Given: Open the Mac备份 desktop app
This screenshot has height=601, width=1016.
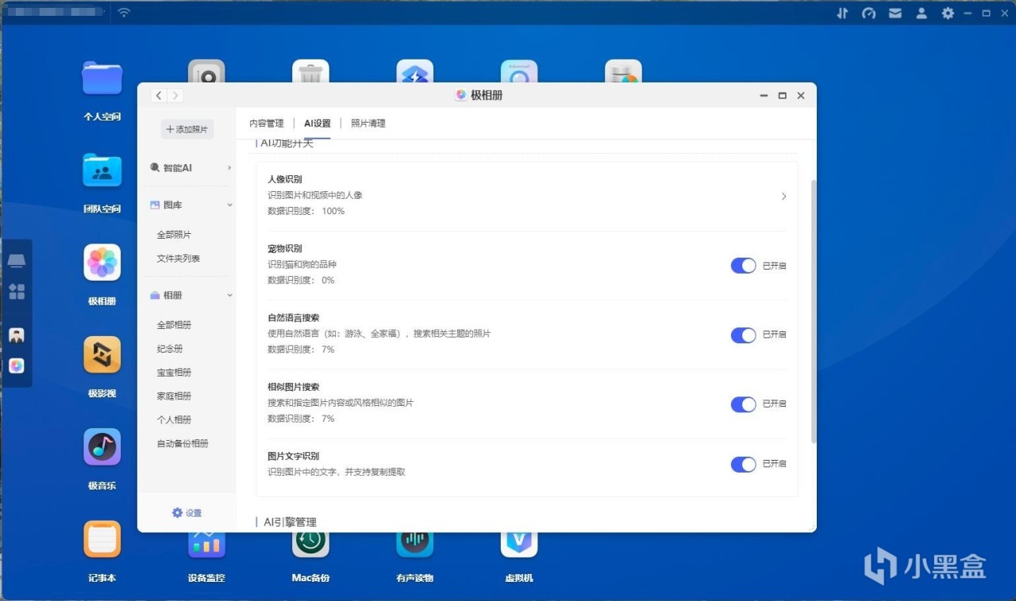Looking at the screenshot, I should click(310, 544).
